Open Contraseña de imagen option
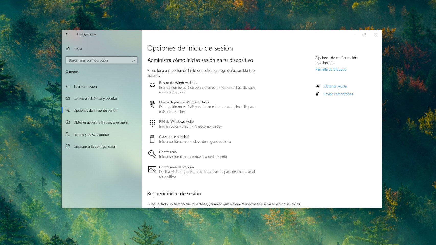Image resolution: width=436 pixels, height=245 pixels. [177, 167]
